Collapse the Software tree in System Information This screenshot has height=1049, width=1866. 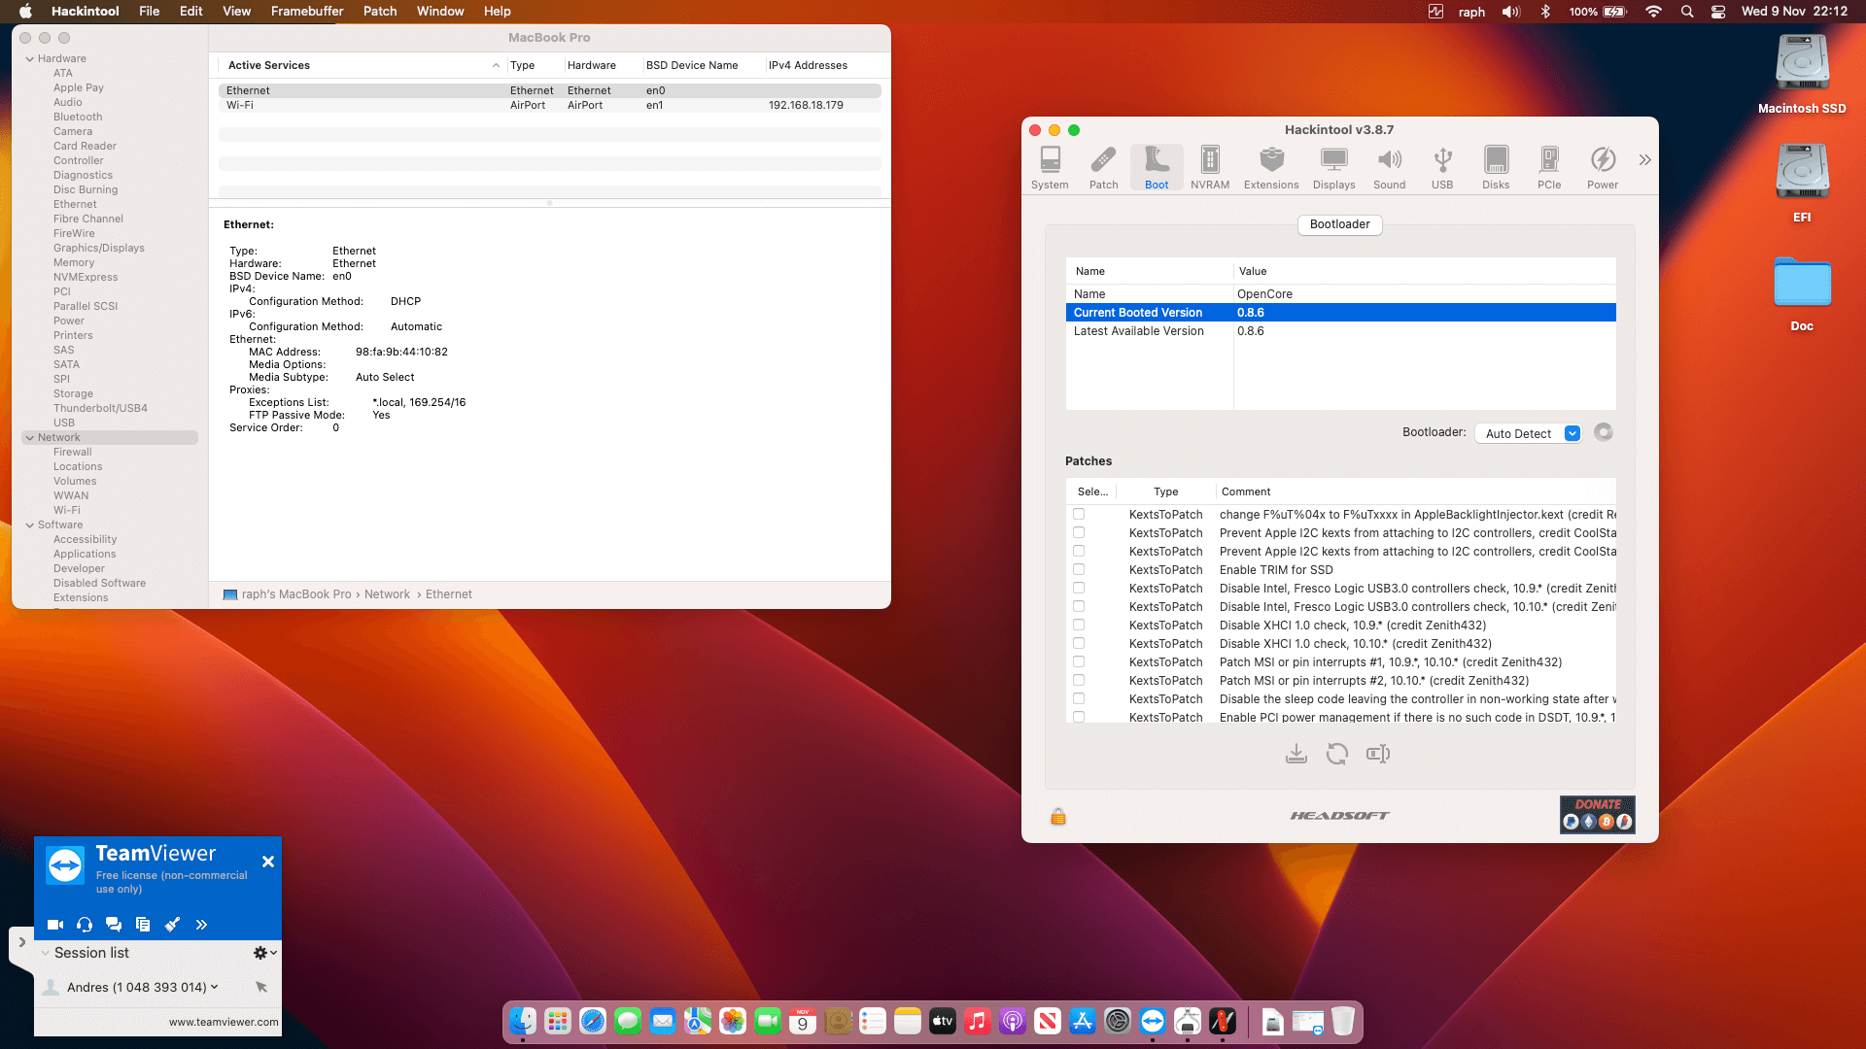pos(30,525)
